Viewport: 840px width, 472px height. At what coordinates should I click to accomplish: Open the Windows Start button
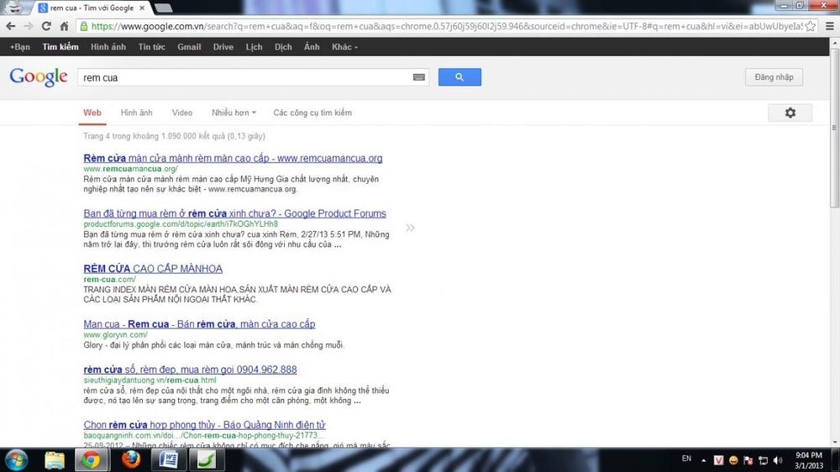point(16,460)
